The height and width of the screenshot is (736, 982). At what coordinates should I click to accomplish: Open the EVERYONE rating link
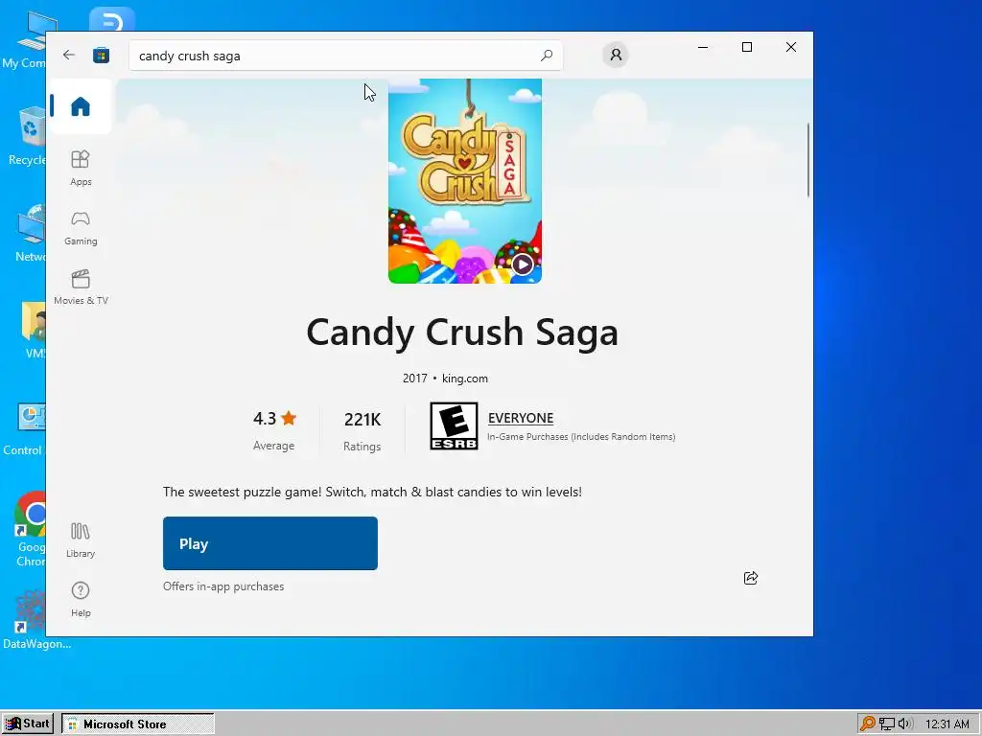coord(521,418)
